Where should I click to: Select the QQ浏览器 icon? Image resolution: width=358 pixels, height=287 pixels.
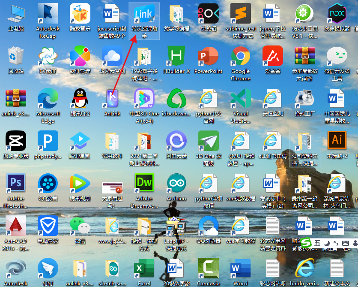click(x=208, y=226)
